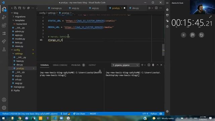The image size is (215, 121).
Task: Select the OUTPUT panel tab
Action: [92, 65]
